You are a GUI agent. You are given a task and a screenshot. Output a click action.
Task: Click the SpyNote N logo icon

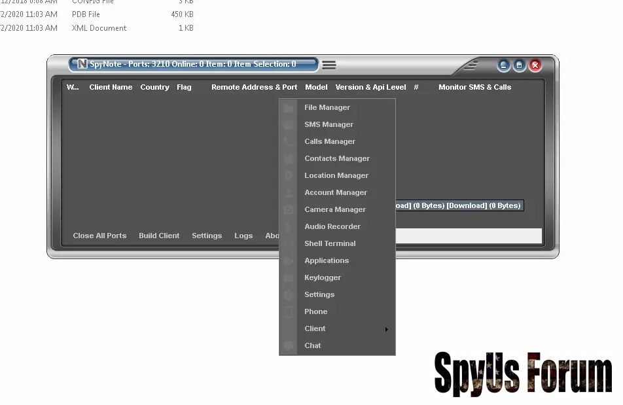82,64
